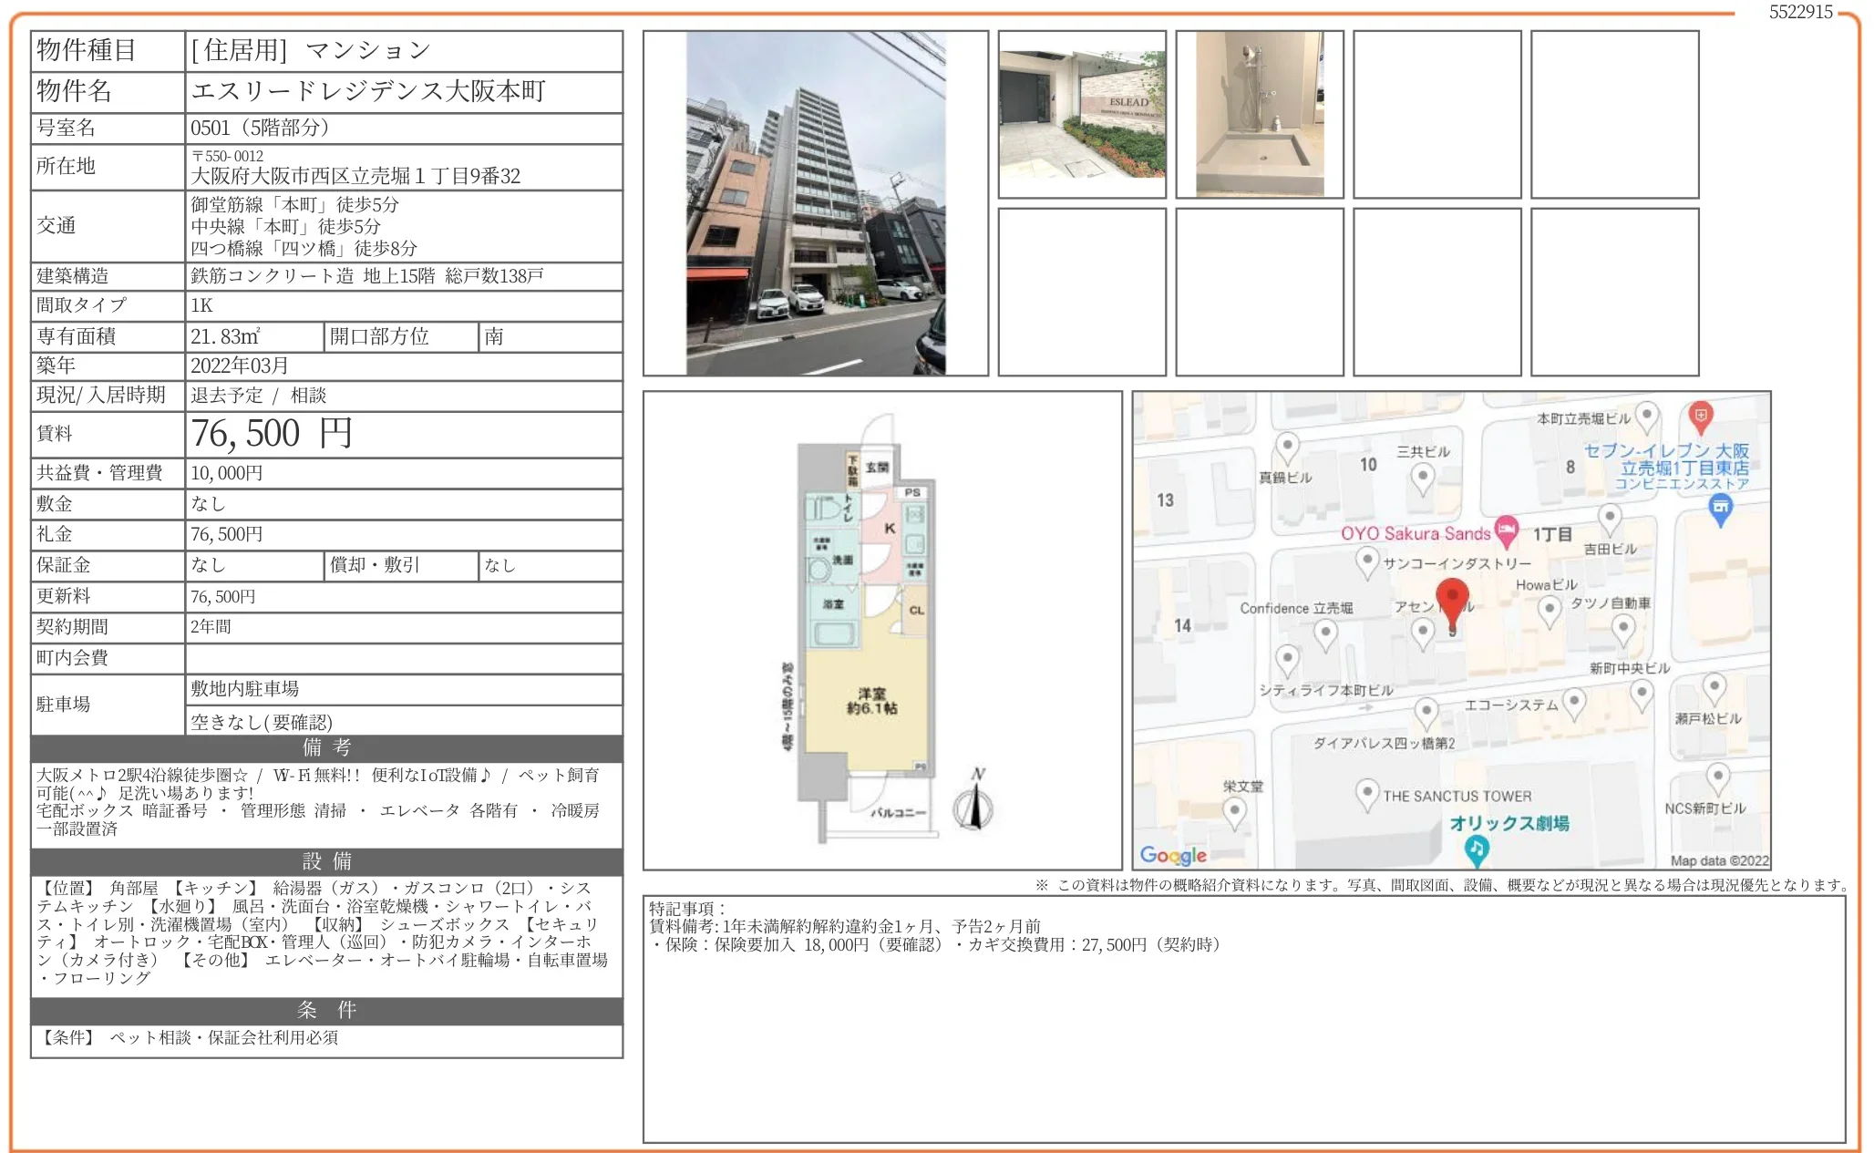Open the Google logo link on the map
This screenshot has width=1874, height=1153.
coord(1173,855)
